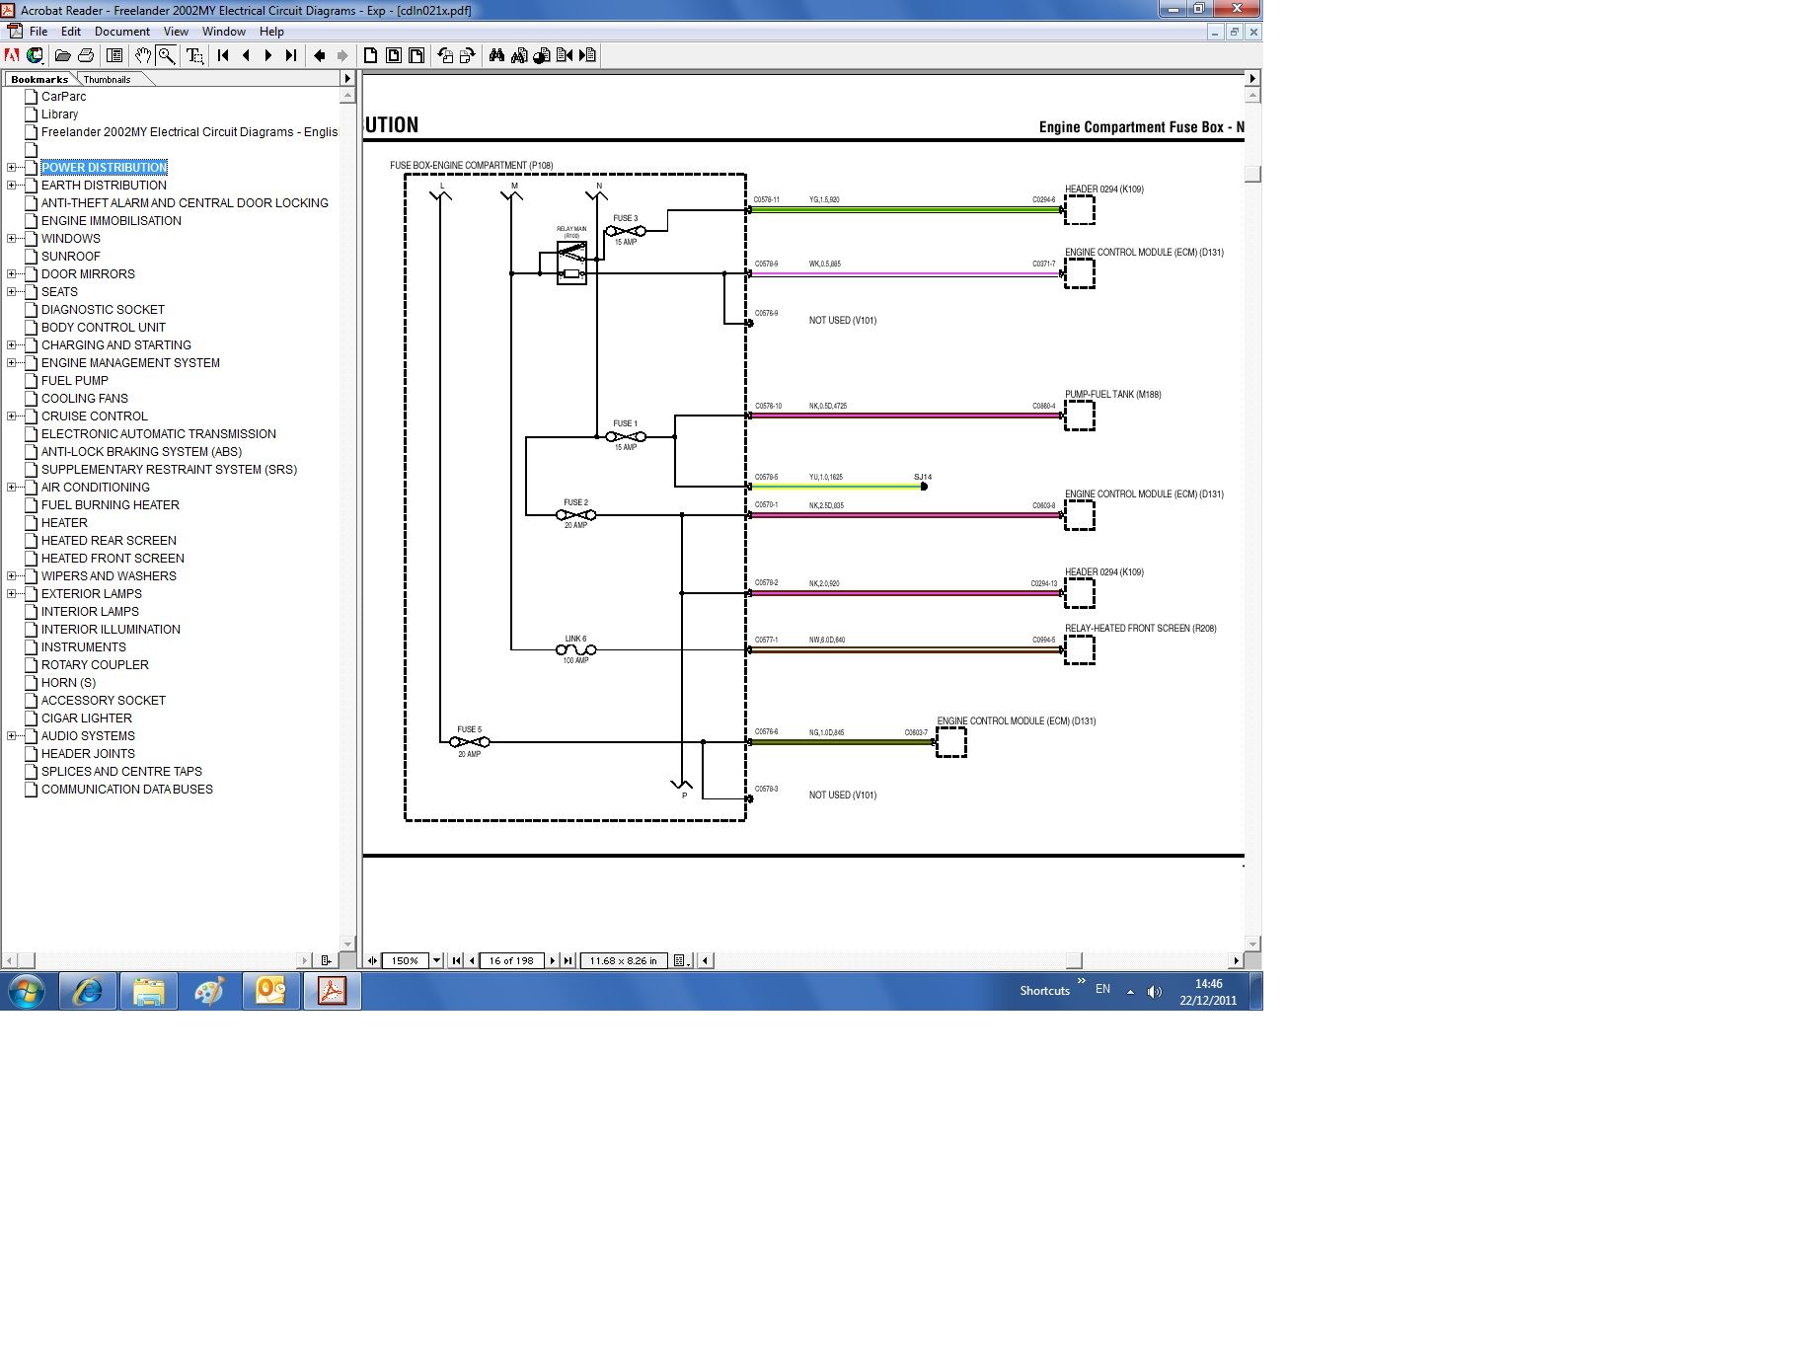Open Internet Explorer from the taskbar

click(x=88, y=991)
